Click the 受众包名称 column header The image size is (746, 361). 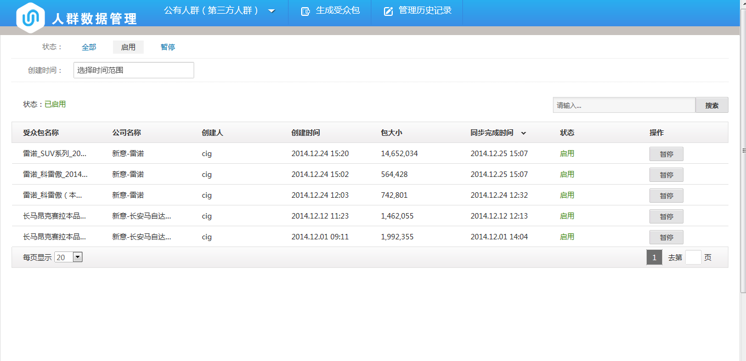click(x=41, y=133)
